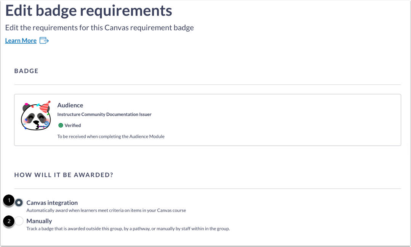Viewport: 411px width, 247px height.
Task: Choose the Manually award option
Action: [x=18, y=221]
